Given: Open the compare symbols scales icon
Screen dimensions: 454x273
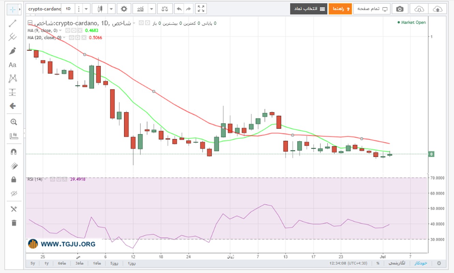Looking at the screenshot, I should [x=165, y=9].
